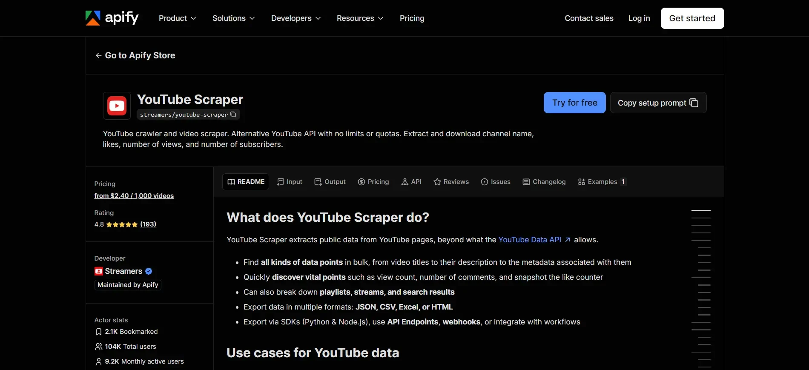Screen dimensions: 809x370
Task: Copy the streamers/youtube-scraper slug icon
Action: (x=233, y=115)
